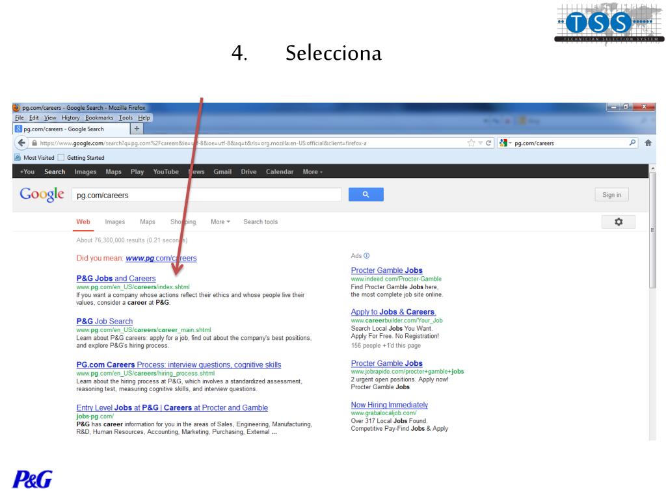
Task: Open the Procter Gamble Jobs indeed.com ad
Action: pos(386,270)
